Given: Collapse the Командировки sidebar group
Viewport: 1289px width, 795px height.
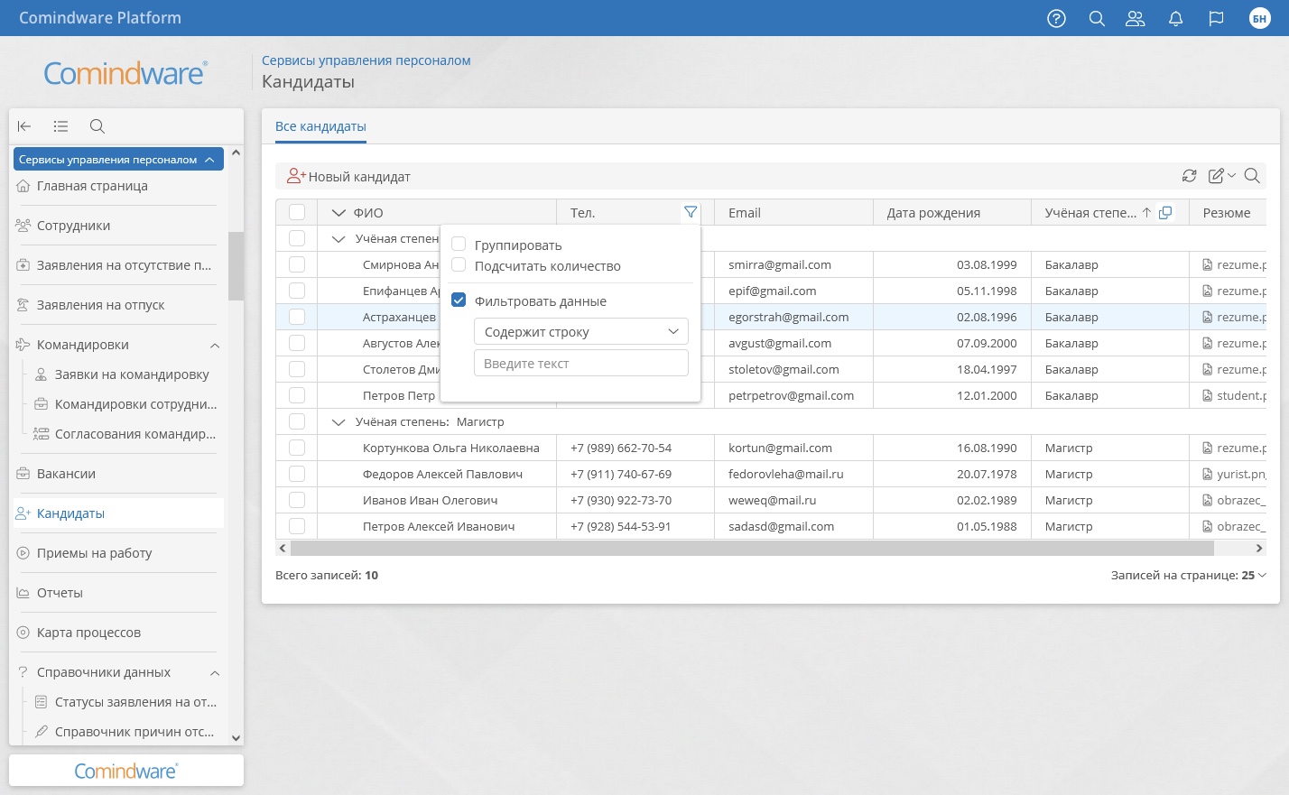Looking at the screenshot, I should pyautogui.click(x=215, y=346).
